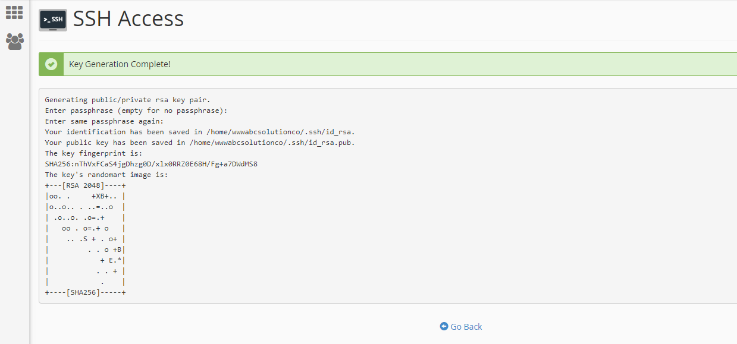Click the SSH Access page heading
This screenshot has height=344, width=737.
tap(128, 18)
